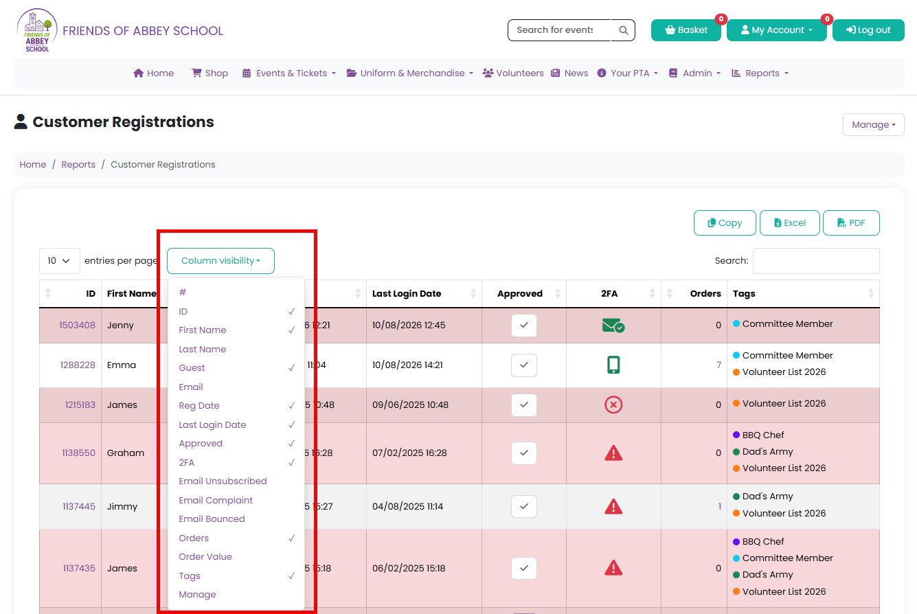The width and height of the screenshot is (917, 614).
Task: Toggle approved checkbox in Graham's row
Action: (524, 453)
